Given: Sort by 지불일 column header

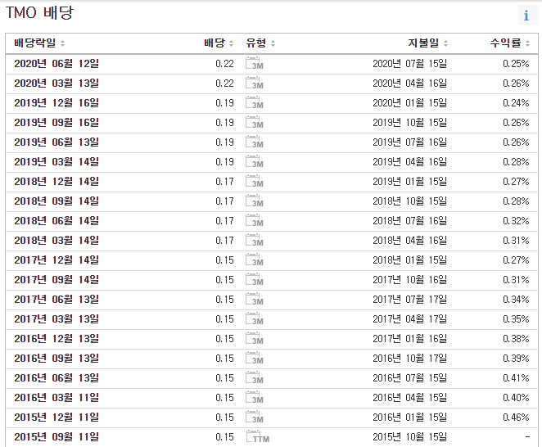Looking at the screenshot, I should 428,43.
